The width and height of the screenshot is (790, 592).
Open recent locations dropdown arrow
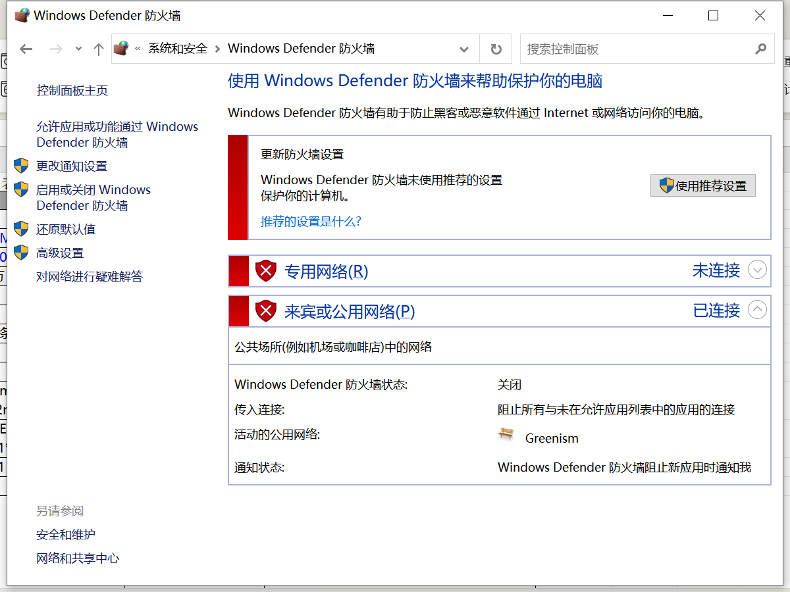coord(78,49)
